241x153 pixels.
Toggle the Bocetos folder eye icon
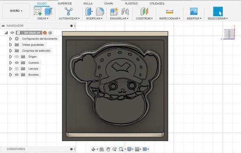[17, 75]
